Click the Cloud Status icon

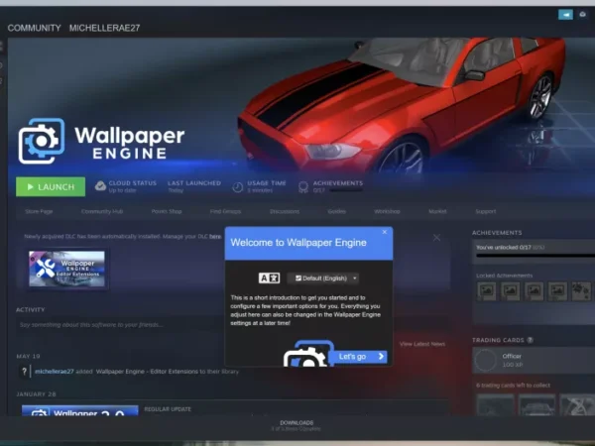pos(100,186)
